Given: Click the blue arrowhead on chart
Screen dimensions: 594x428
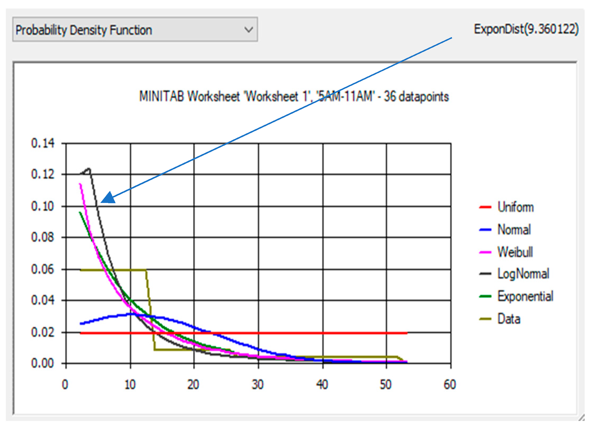Looking at the screenshot, I should tap(108, 198).
